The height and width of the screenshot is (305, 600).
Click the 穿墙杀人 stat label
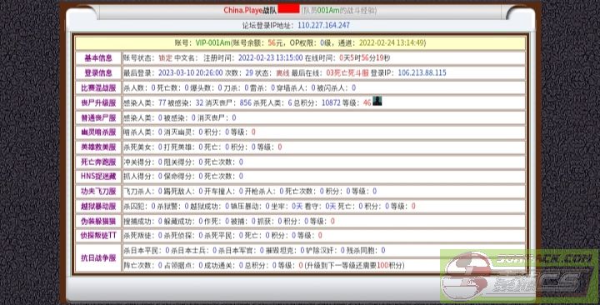point(292,87)
